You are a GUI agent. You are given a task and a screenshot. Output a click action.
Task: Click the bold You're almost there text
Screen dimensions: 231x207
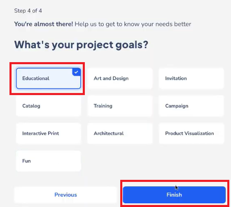coord(44,24)
